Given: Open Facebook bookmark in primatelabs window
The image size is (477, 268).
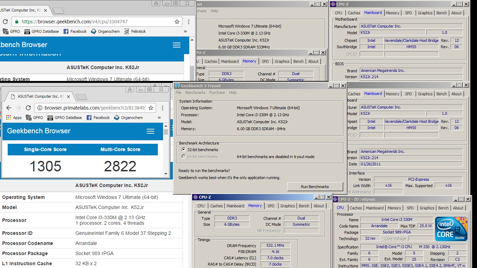Looking at the screenshot, I should point(98,118).
